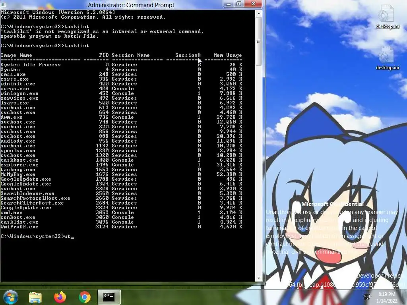Click the 'dwm.exe' process name

pos(12,117)
